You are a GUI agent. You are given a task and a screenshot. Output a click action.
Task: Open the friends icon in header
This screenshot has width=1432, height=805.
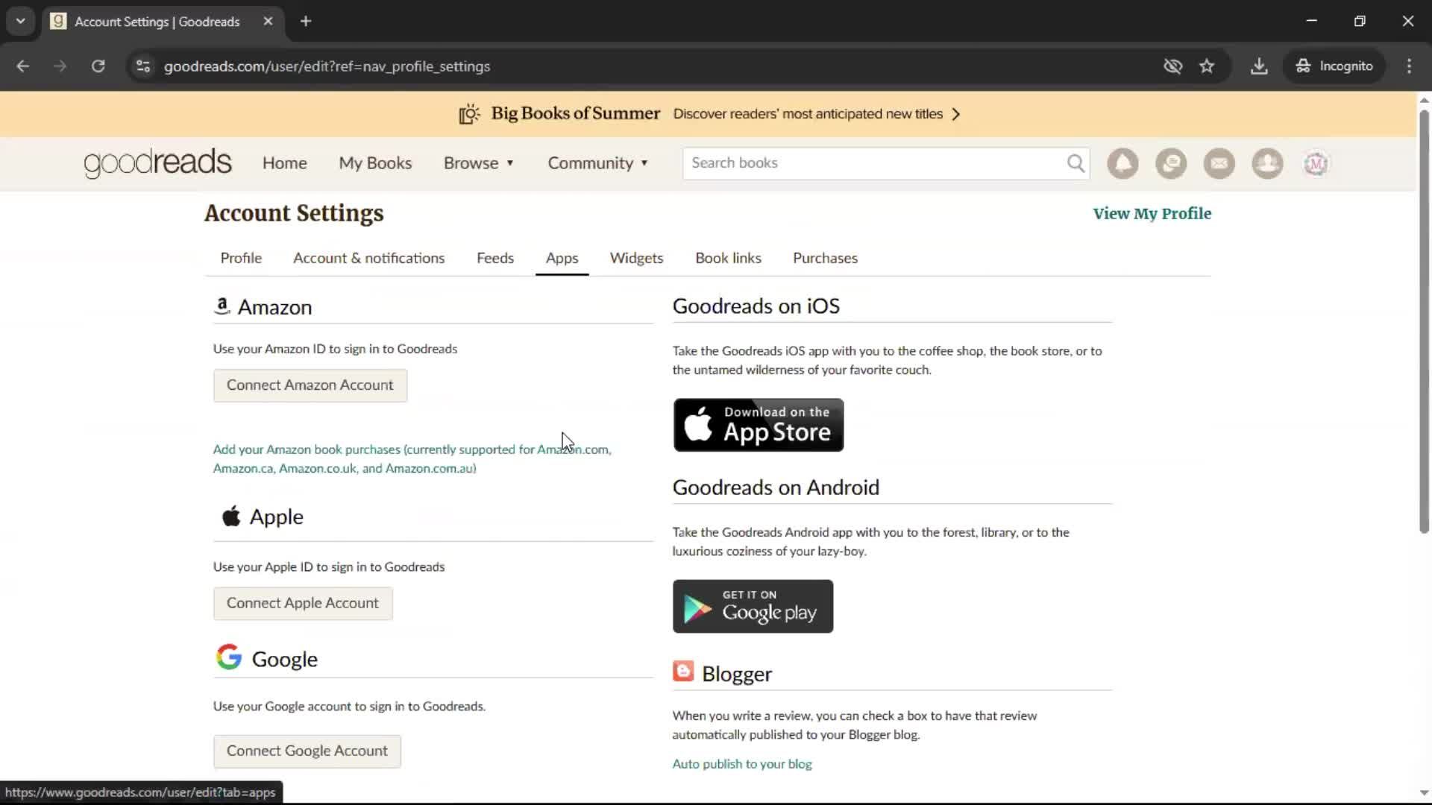click(x=1267, y=163)
